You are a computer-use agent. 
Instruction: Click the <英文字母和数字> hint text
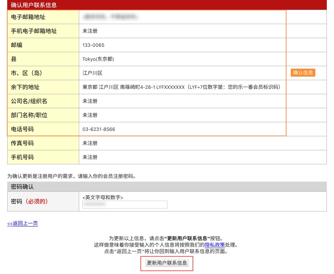point(103,197)
